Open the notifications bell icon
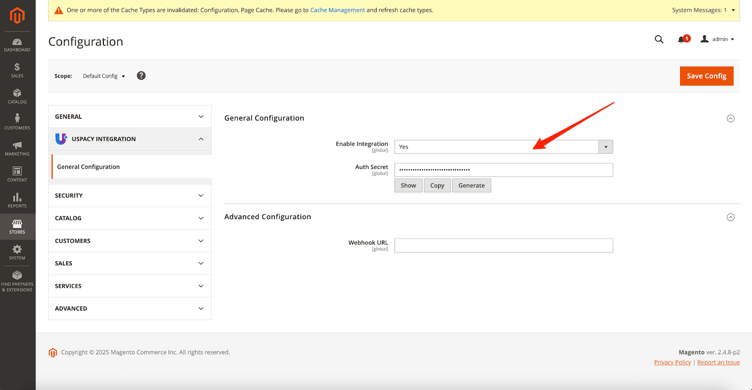This screenshot has width=752, height=390. tap(681, 39)
